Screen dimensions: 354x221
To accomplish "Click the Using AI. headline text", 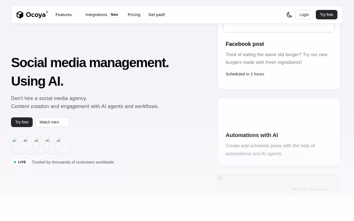I will pos(37,81).
